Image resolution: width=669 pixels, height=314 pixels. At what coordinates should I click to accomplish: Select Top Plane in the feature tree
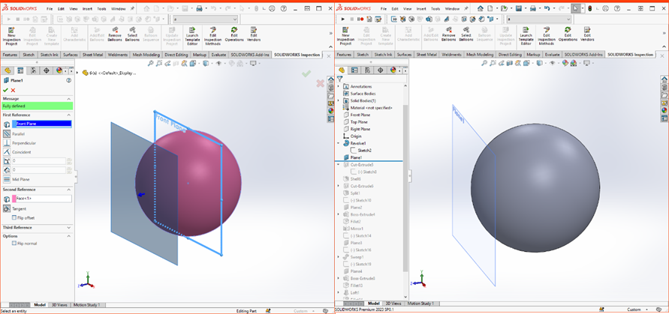click(359, 121)
